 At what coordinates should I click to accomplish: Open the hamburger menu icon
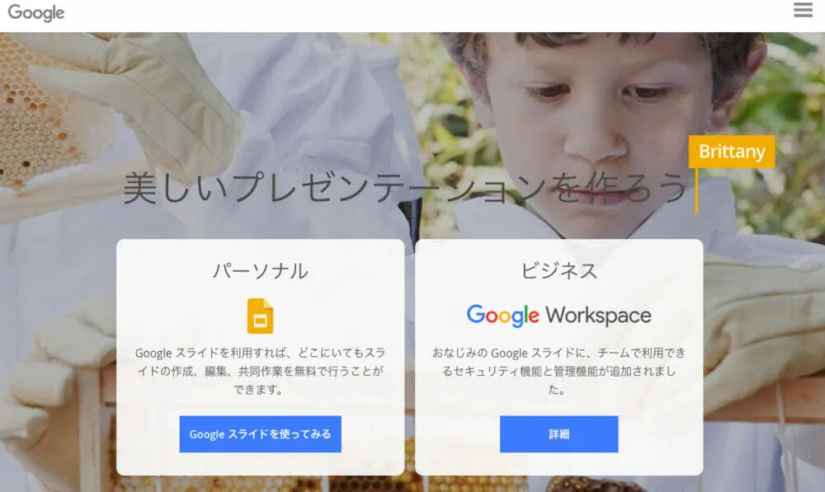803,10
